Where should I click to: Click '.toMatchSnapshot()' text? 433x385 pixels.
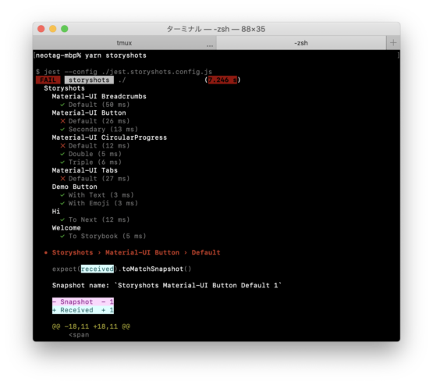tap(154, 269)
